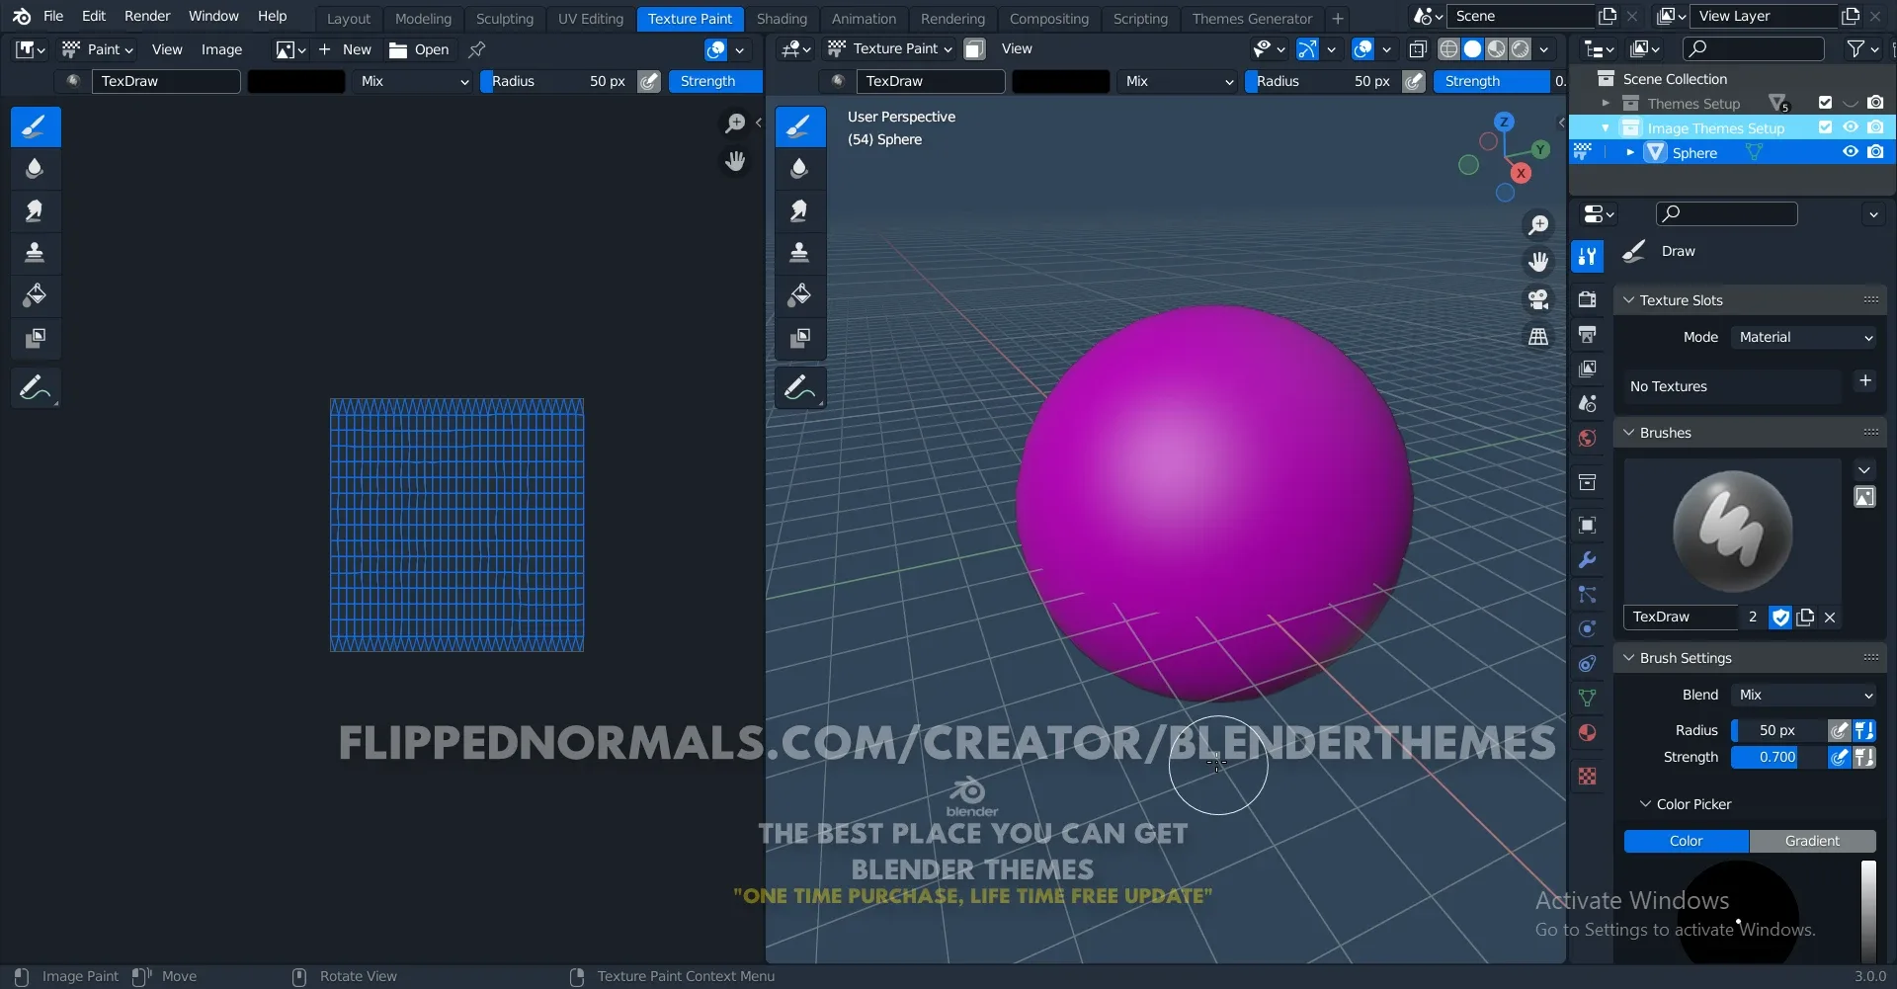Screen dimensions: 1897x989
Task: Select Annotate tool in the 3D viewport toolbar
Action: coord(799,388)
